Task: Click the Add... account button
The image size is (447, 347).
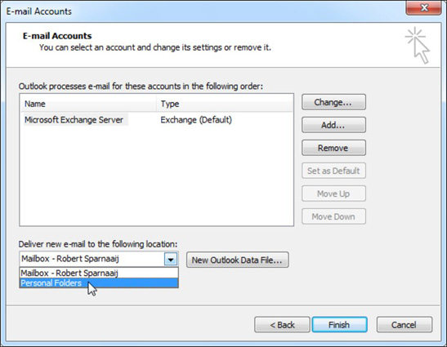Action: [x=333, y=125]
